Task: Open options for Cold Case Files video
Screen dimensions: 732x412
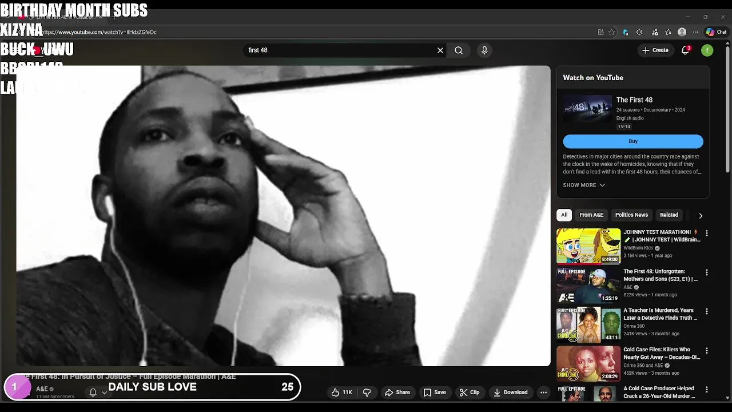Action: [x=707, y=350]
